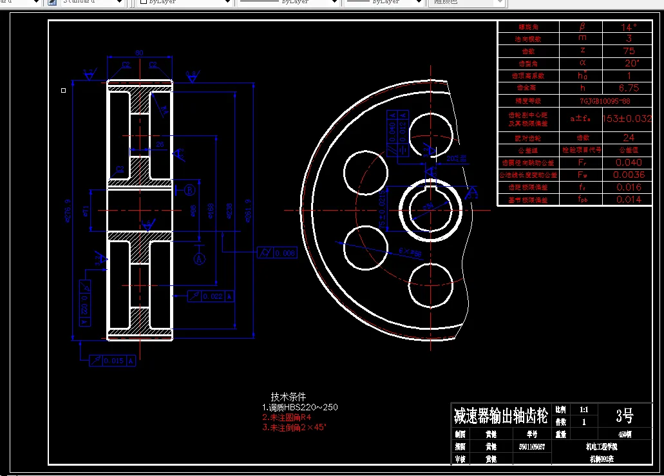Click the 公差值 header cell
This screenshot has width=664, height=476.
(x=629, y=150)
